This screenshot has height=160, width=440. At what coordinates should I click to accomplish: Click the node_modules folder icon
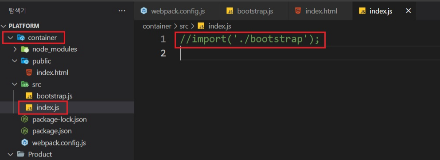25,50
